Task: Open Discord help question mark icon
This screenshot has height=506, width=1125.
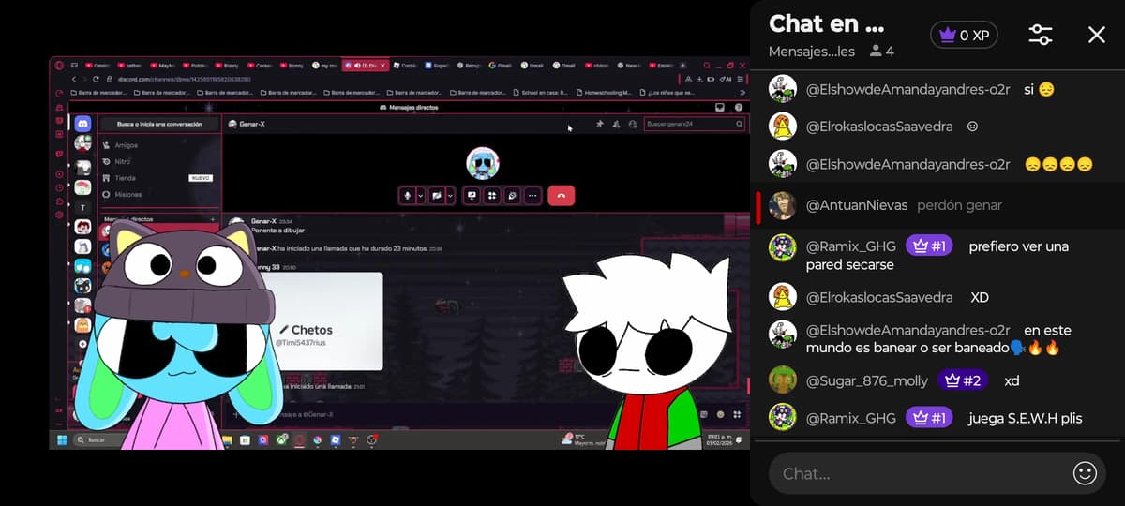Action: click(x=739, y=107)
